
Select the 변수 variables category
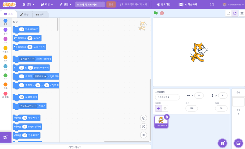[x=5, y=86]
